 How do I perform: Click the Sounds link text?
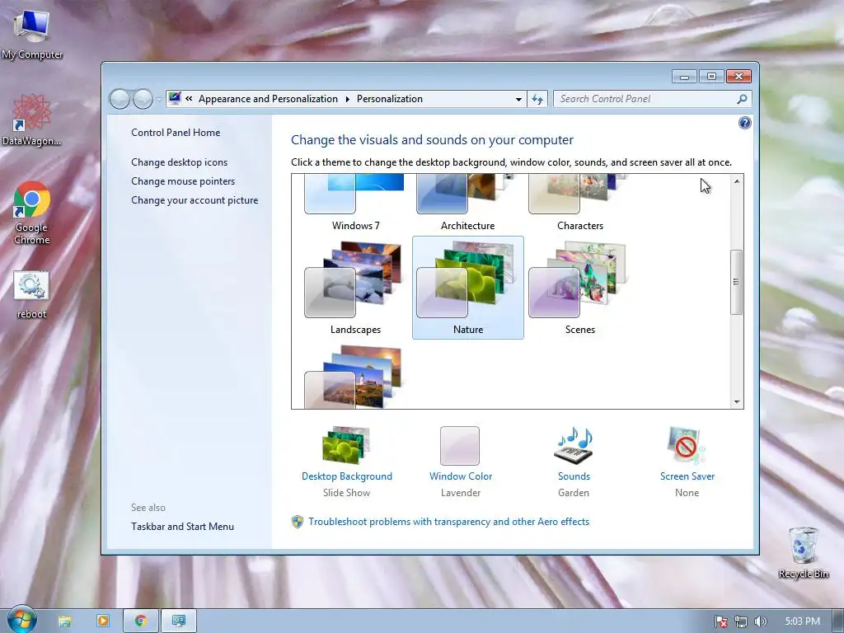(574, 476)
